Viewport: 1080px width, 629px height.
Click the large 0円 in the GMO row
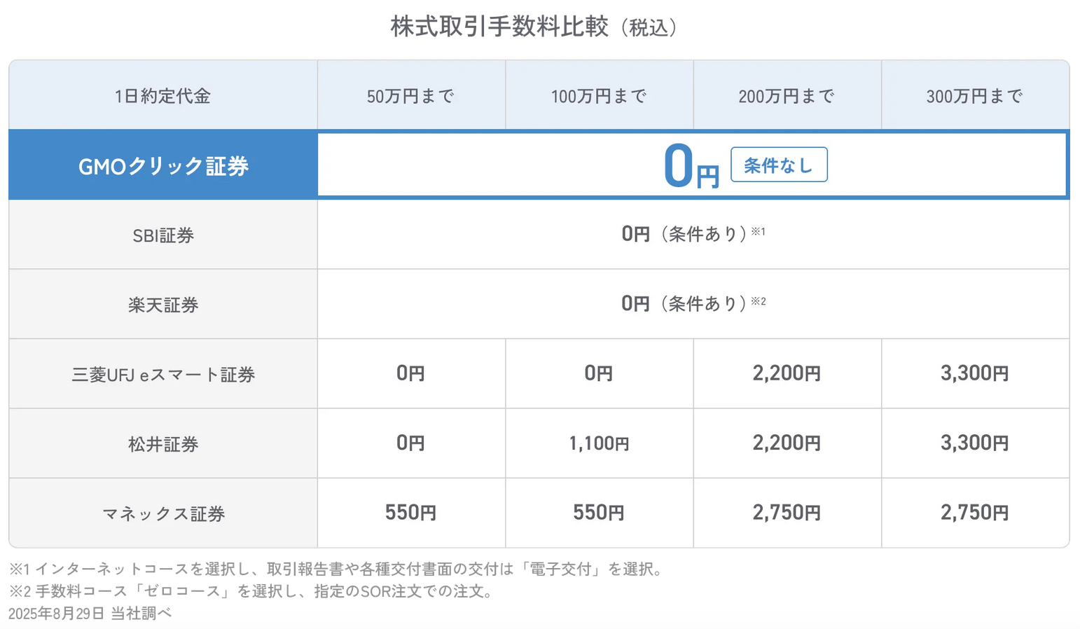pyautogui.click(x=690, y=167)
